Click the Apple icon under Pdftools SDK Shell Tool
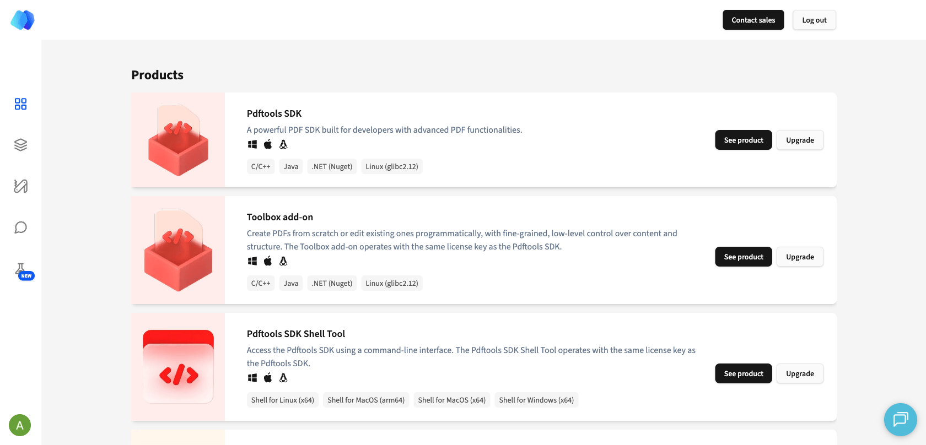 point(268,378)
